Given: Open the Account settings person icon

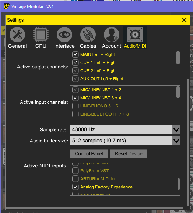Looking at the screenshot, I should pos(112,35).
